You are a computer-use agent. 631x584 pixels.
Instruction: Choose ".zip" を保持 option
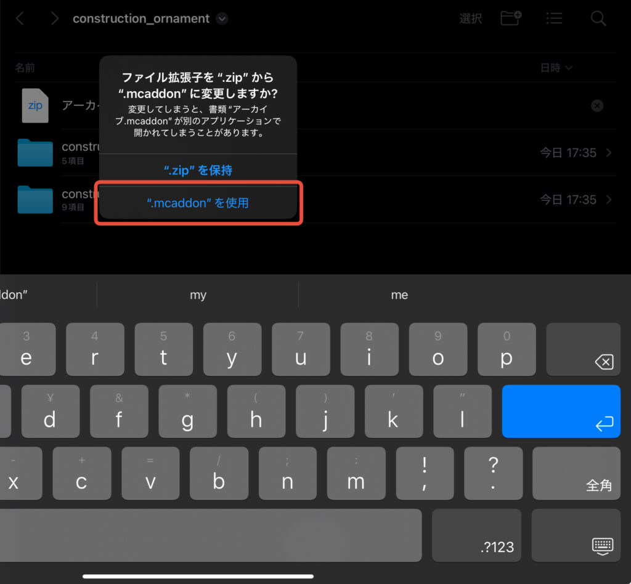click(198, 171)
